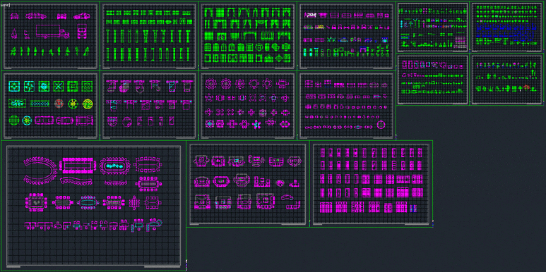Select the frame of the vehicles and people sheet
Viewport: 546px width, 272px height.
[x=50, y=36]
